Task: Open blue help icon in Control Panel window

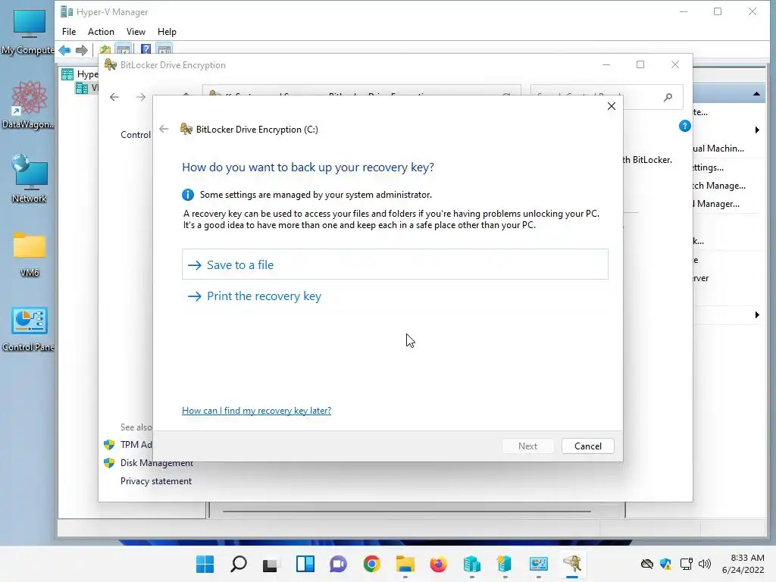Action: 684,127
